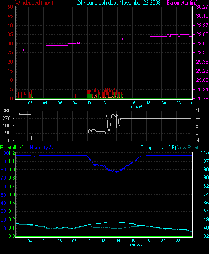Screen dimensions: 209x254
Task: Click hour 22 tick on temperature graph axis
Action: pos(178,241)
